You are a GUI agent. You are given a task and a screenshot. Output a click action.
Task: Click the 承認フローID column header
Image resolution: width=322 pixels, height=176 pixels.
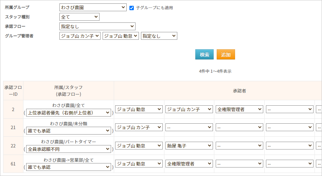[x=13, y=91]
